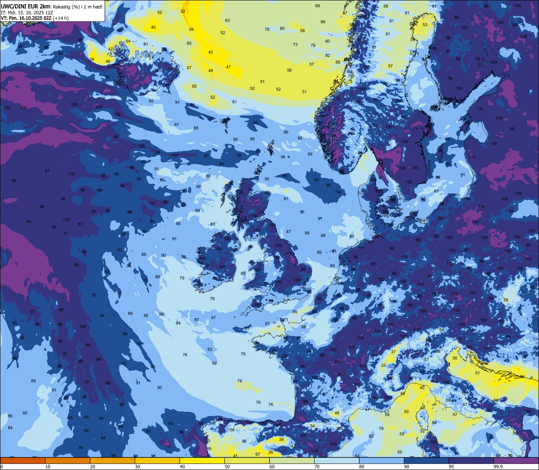Click the 10–20 orange legend swatch

[67, 460]
